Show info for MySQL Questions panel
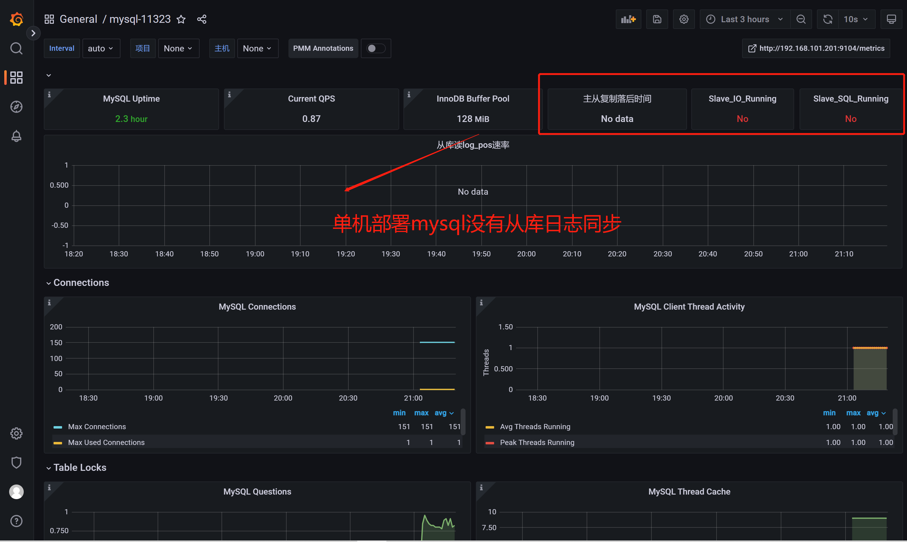907x542 pixels. click(x=49, y=488)
